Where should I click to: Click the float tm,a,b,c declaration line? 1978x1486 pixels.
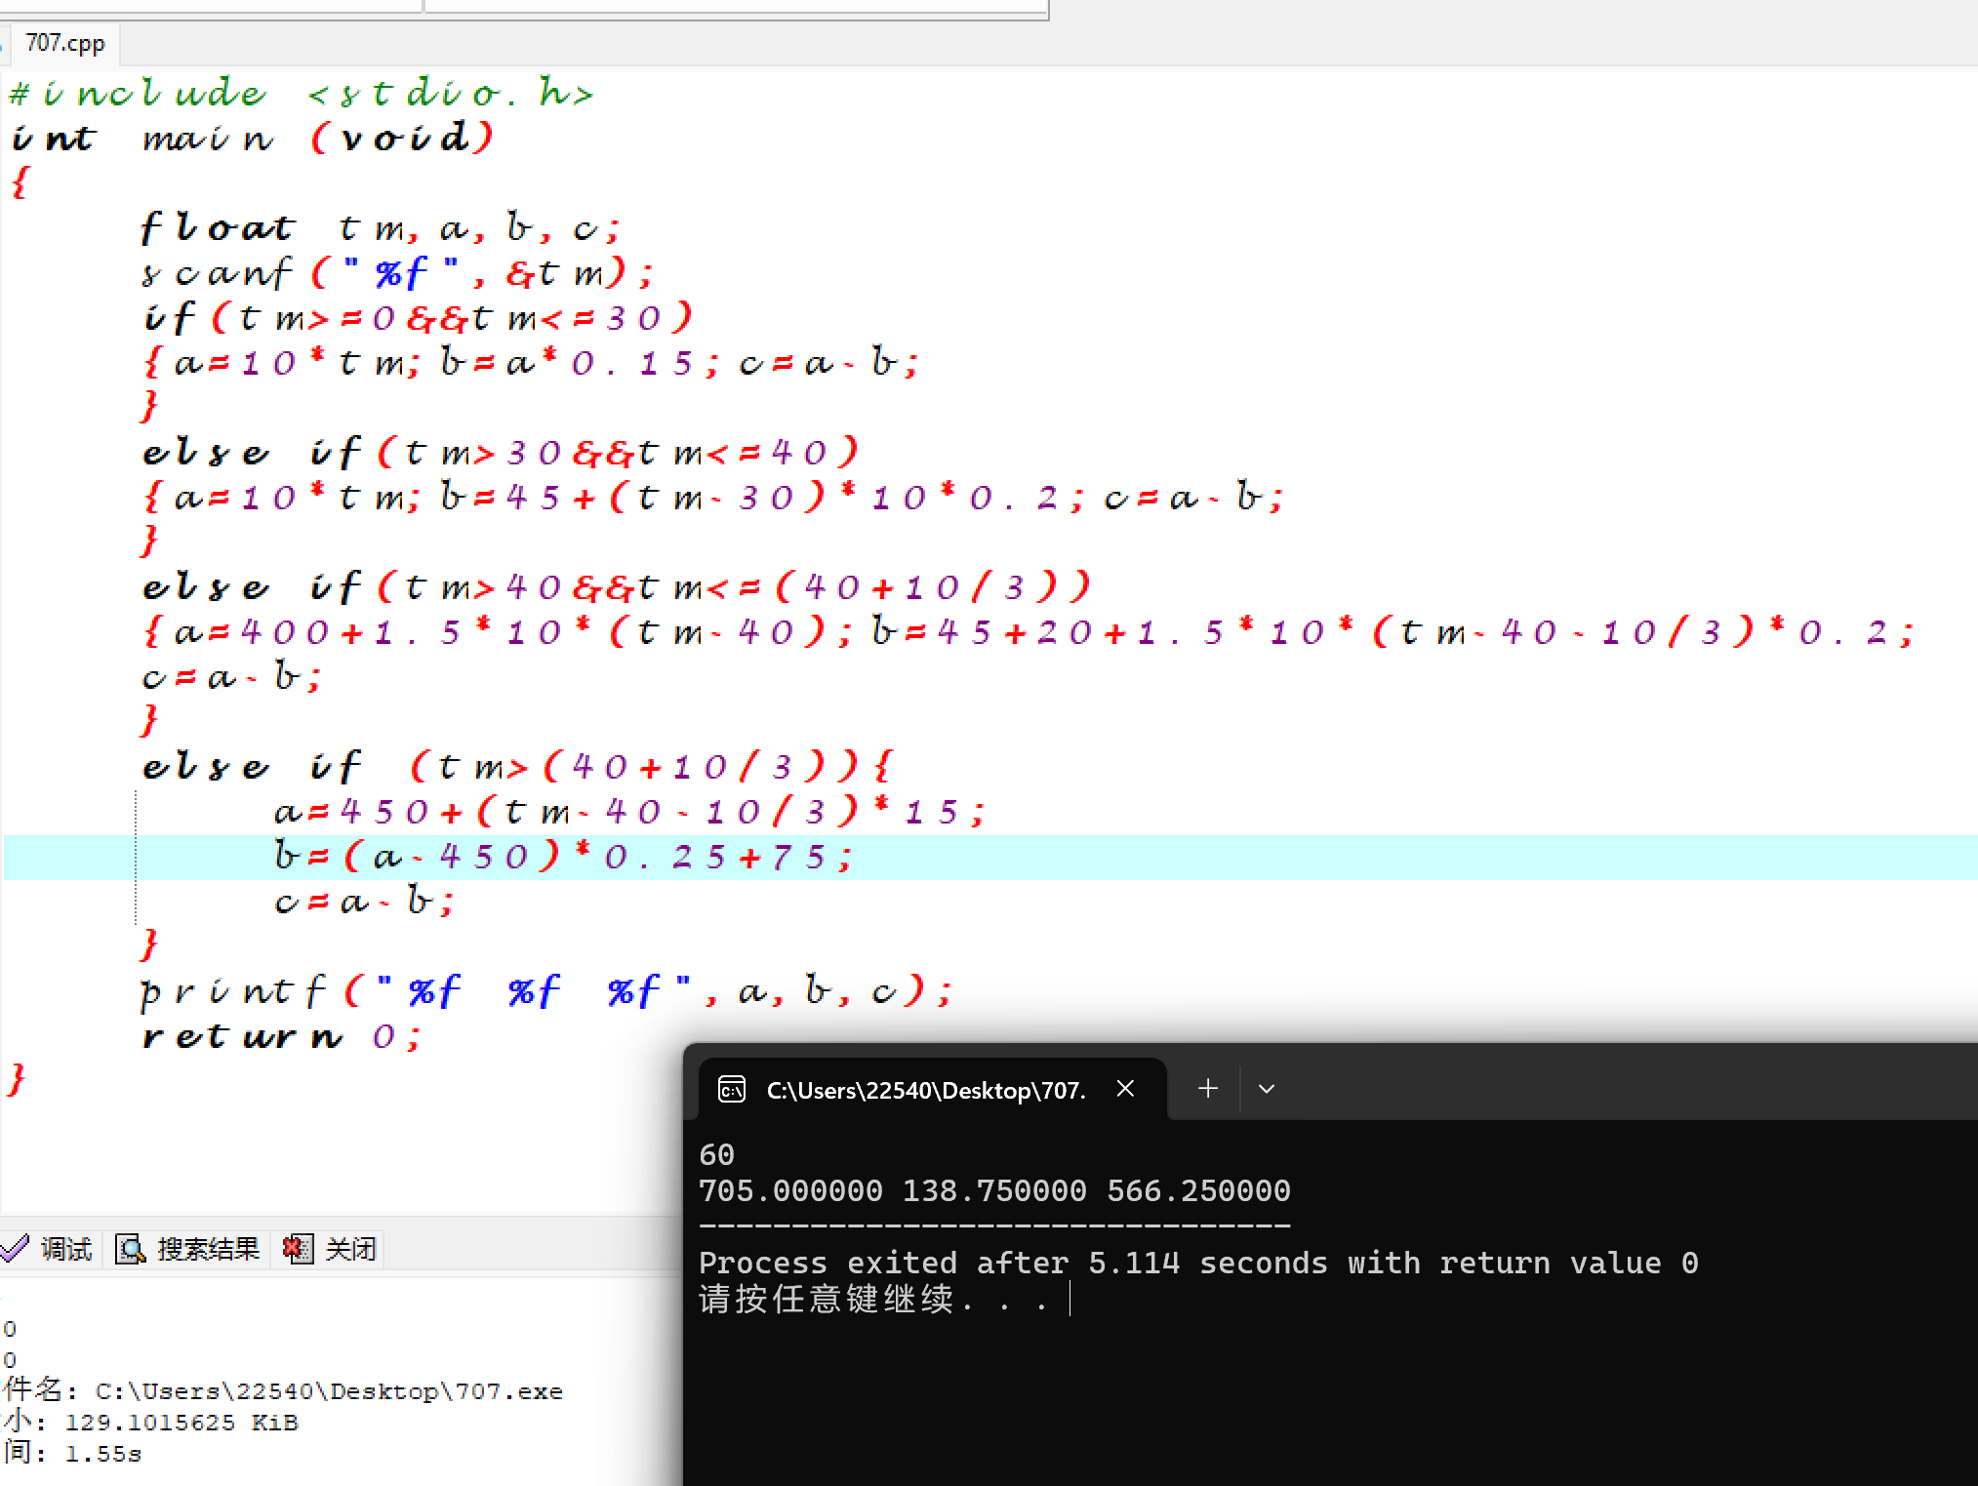point(381,228)
